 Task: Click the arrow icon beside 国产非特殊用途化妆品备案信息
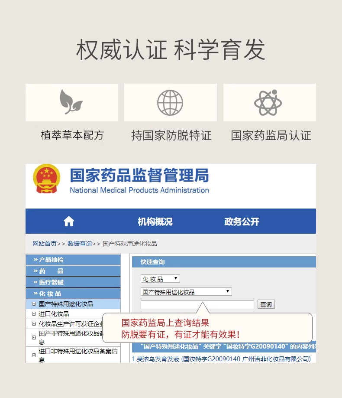click(x=34, y=337)
